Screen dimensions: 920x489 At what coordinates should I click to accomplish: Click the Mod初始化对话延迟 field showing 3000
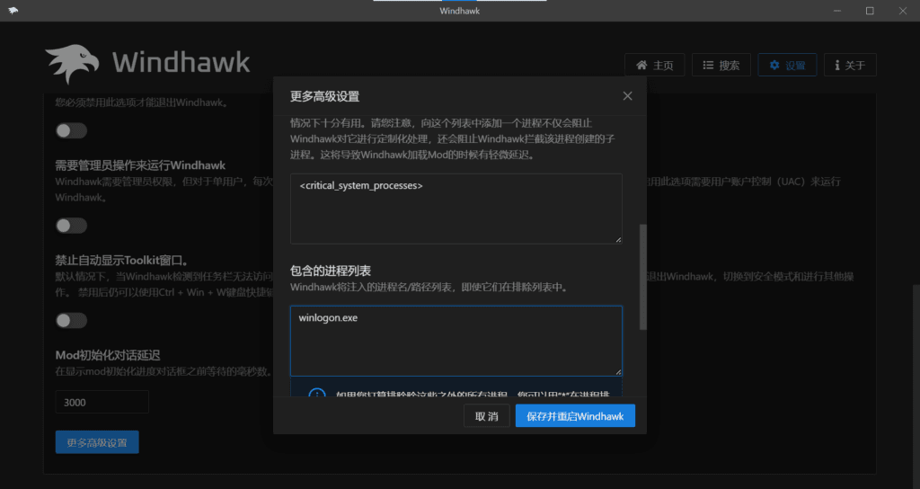pyautogui.click(x=102, y=402)
